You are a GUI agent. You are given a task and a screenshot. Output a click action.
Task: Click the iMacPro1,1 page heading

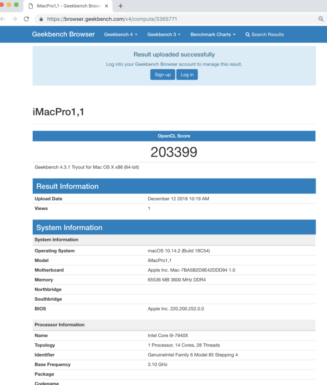(58, 112)
